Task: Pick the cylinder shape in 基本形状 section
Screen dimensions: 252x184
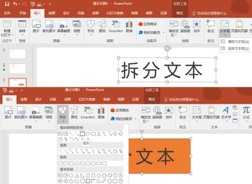Action: coord(120,181)
